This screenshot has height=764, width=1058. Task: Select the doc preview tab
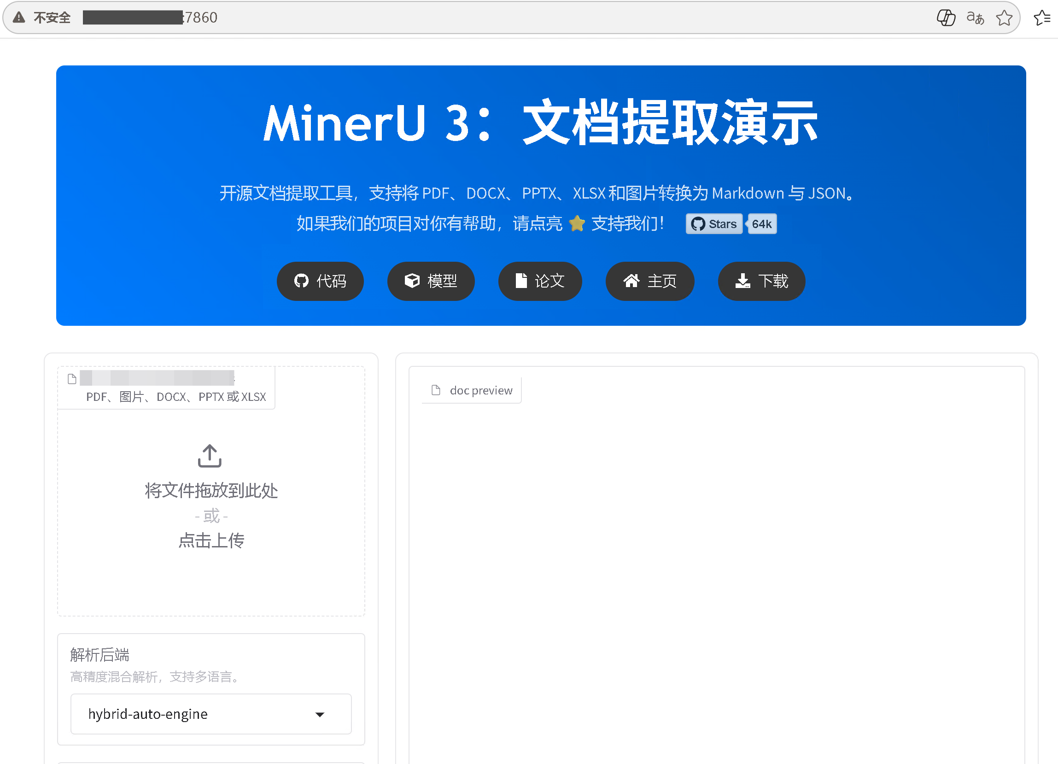point(471,390)
